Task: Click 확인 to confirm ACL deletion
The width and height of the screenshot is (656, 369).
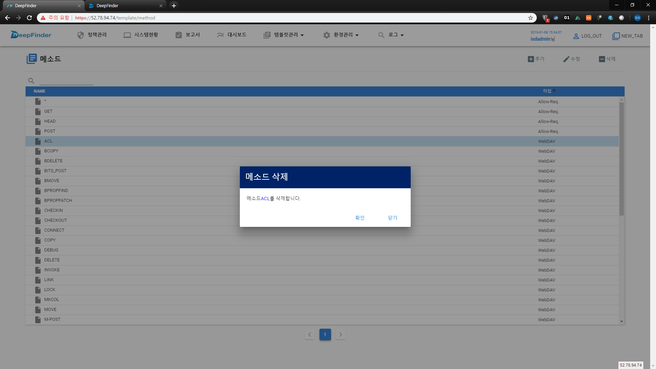Action: click(360, 218)
